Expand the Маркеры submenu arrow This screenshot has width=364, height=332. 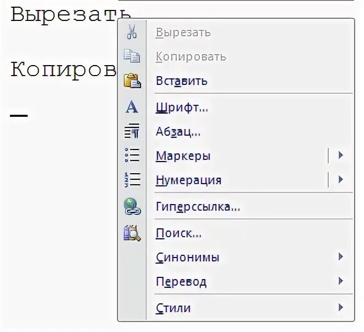pos(341,155)
